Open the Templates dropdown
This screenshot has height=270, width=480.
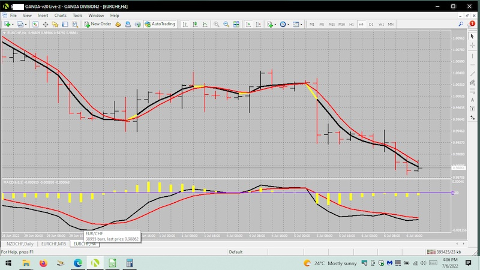297,24
